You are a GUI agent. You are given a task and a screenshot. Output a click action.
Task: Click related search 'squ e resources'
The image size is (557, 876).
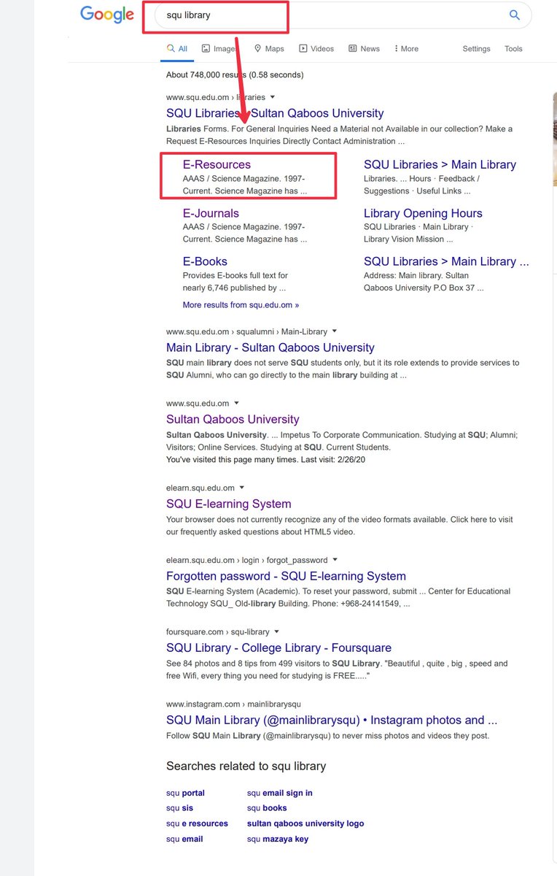point(197,823)
